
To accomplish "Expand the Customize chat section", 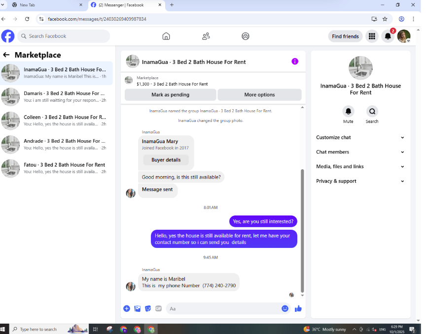I will pos(360,137).
